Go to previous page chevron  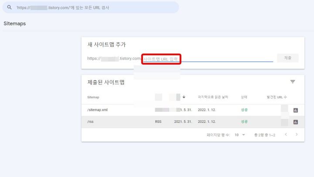pos(286,135)
